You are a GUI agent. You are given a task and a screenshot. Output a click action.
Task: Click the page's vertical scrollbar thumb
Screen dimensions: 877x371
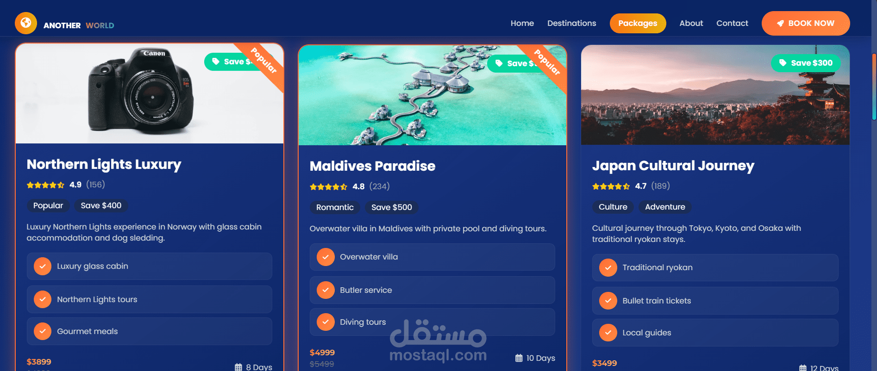point(874,87)
